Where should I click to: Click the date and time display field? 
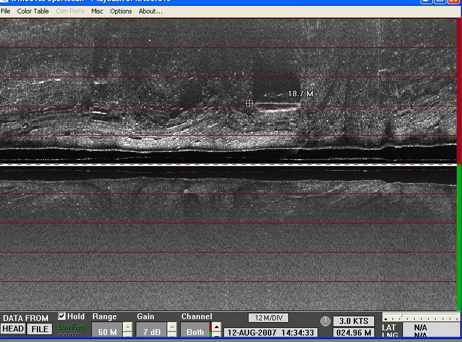tap(271, 333)
